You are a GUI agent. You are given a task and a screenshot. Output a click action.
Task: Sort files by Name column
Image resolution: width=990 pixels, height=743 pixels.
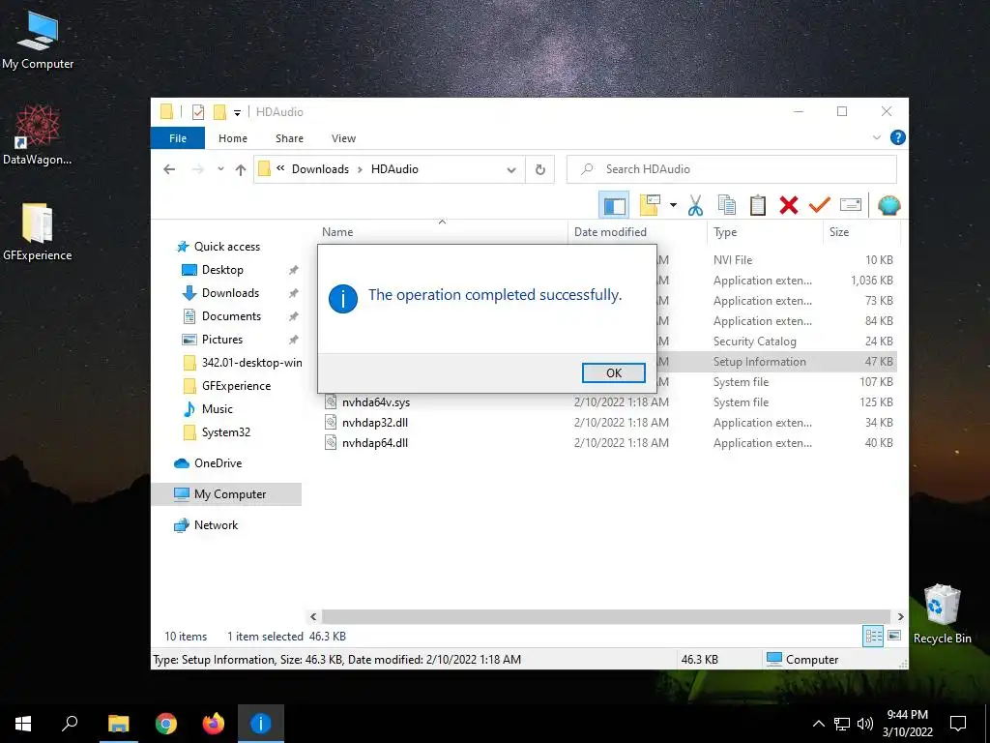tap(337, 232)
